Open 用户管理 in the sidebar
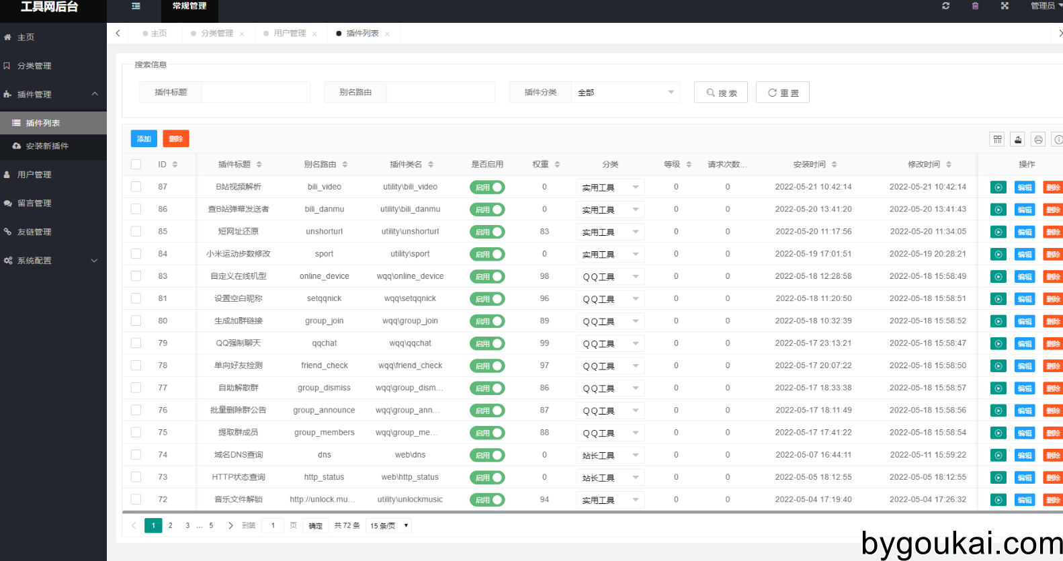Image resolution: width=1063 pixels, height=561 pixels. click(53, 174)
